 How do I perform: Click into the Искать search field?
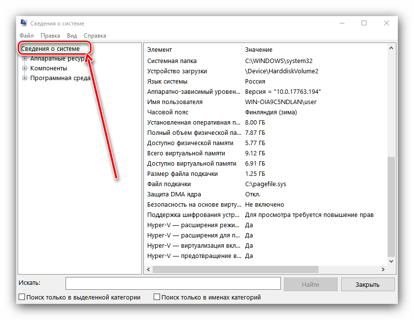(x=173, y=284)
